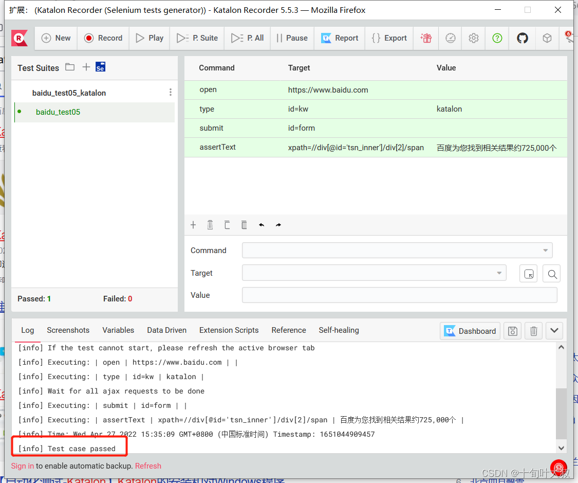Image resolution: width=578 pixels, height=483 pixels.
Task: Open the Target dropdown field
Action: [374, 273]
